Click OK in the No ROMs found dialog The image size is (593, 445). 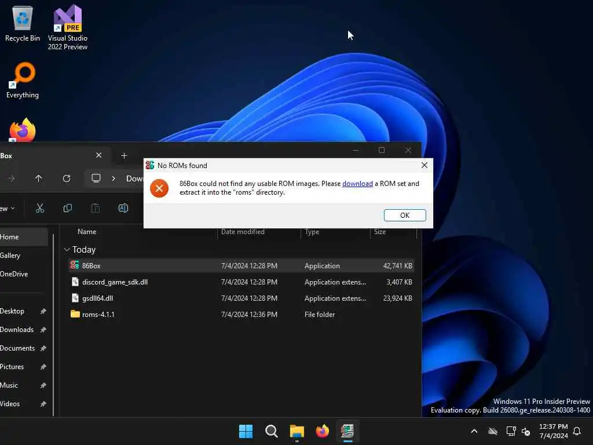[x=405, y=215]
